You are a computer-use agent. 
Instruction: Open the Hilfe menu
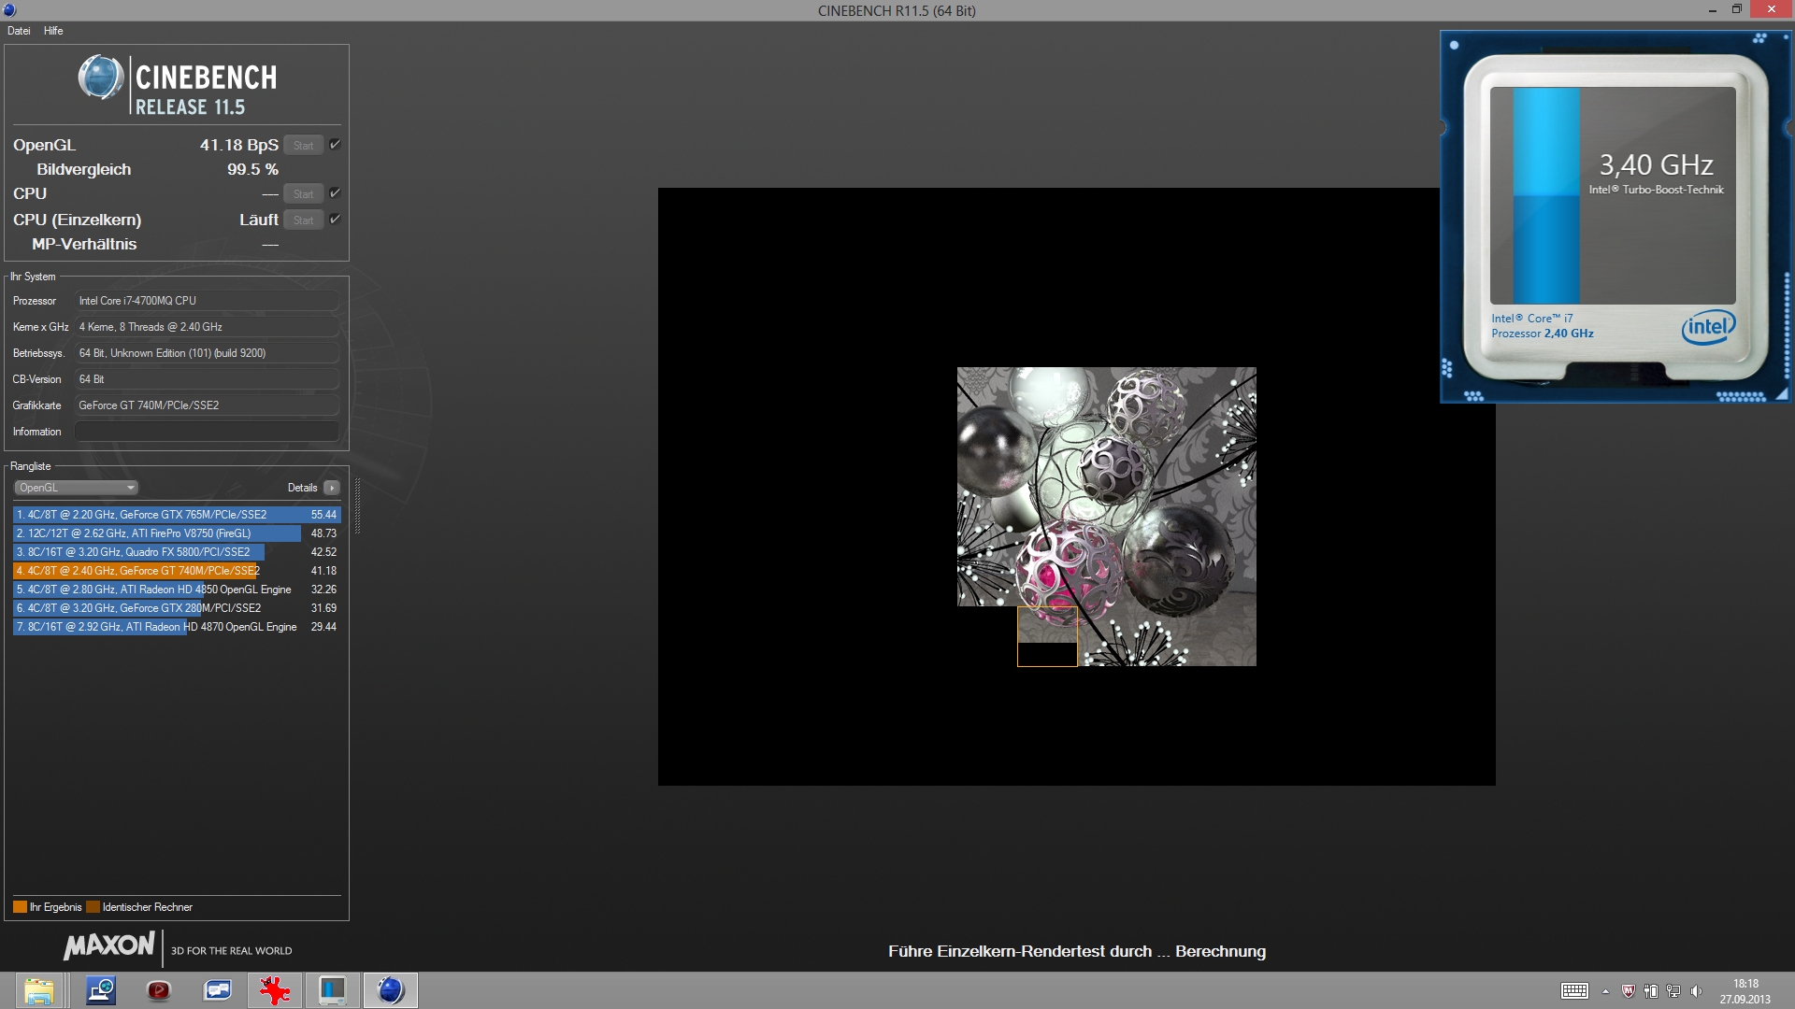pyautogui.click(x=53, y=31)
